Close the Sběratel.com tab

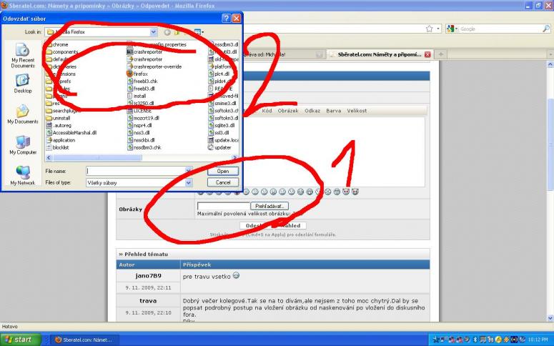pos(427,54)
